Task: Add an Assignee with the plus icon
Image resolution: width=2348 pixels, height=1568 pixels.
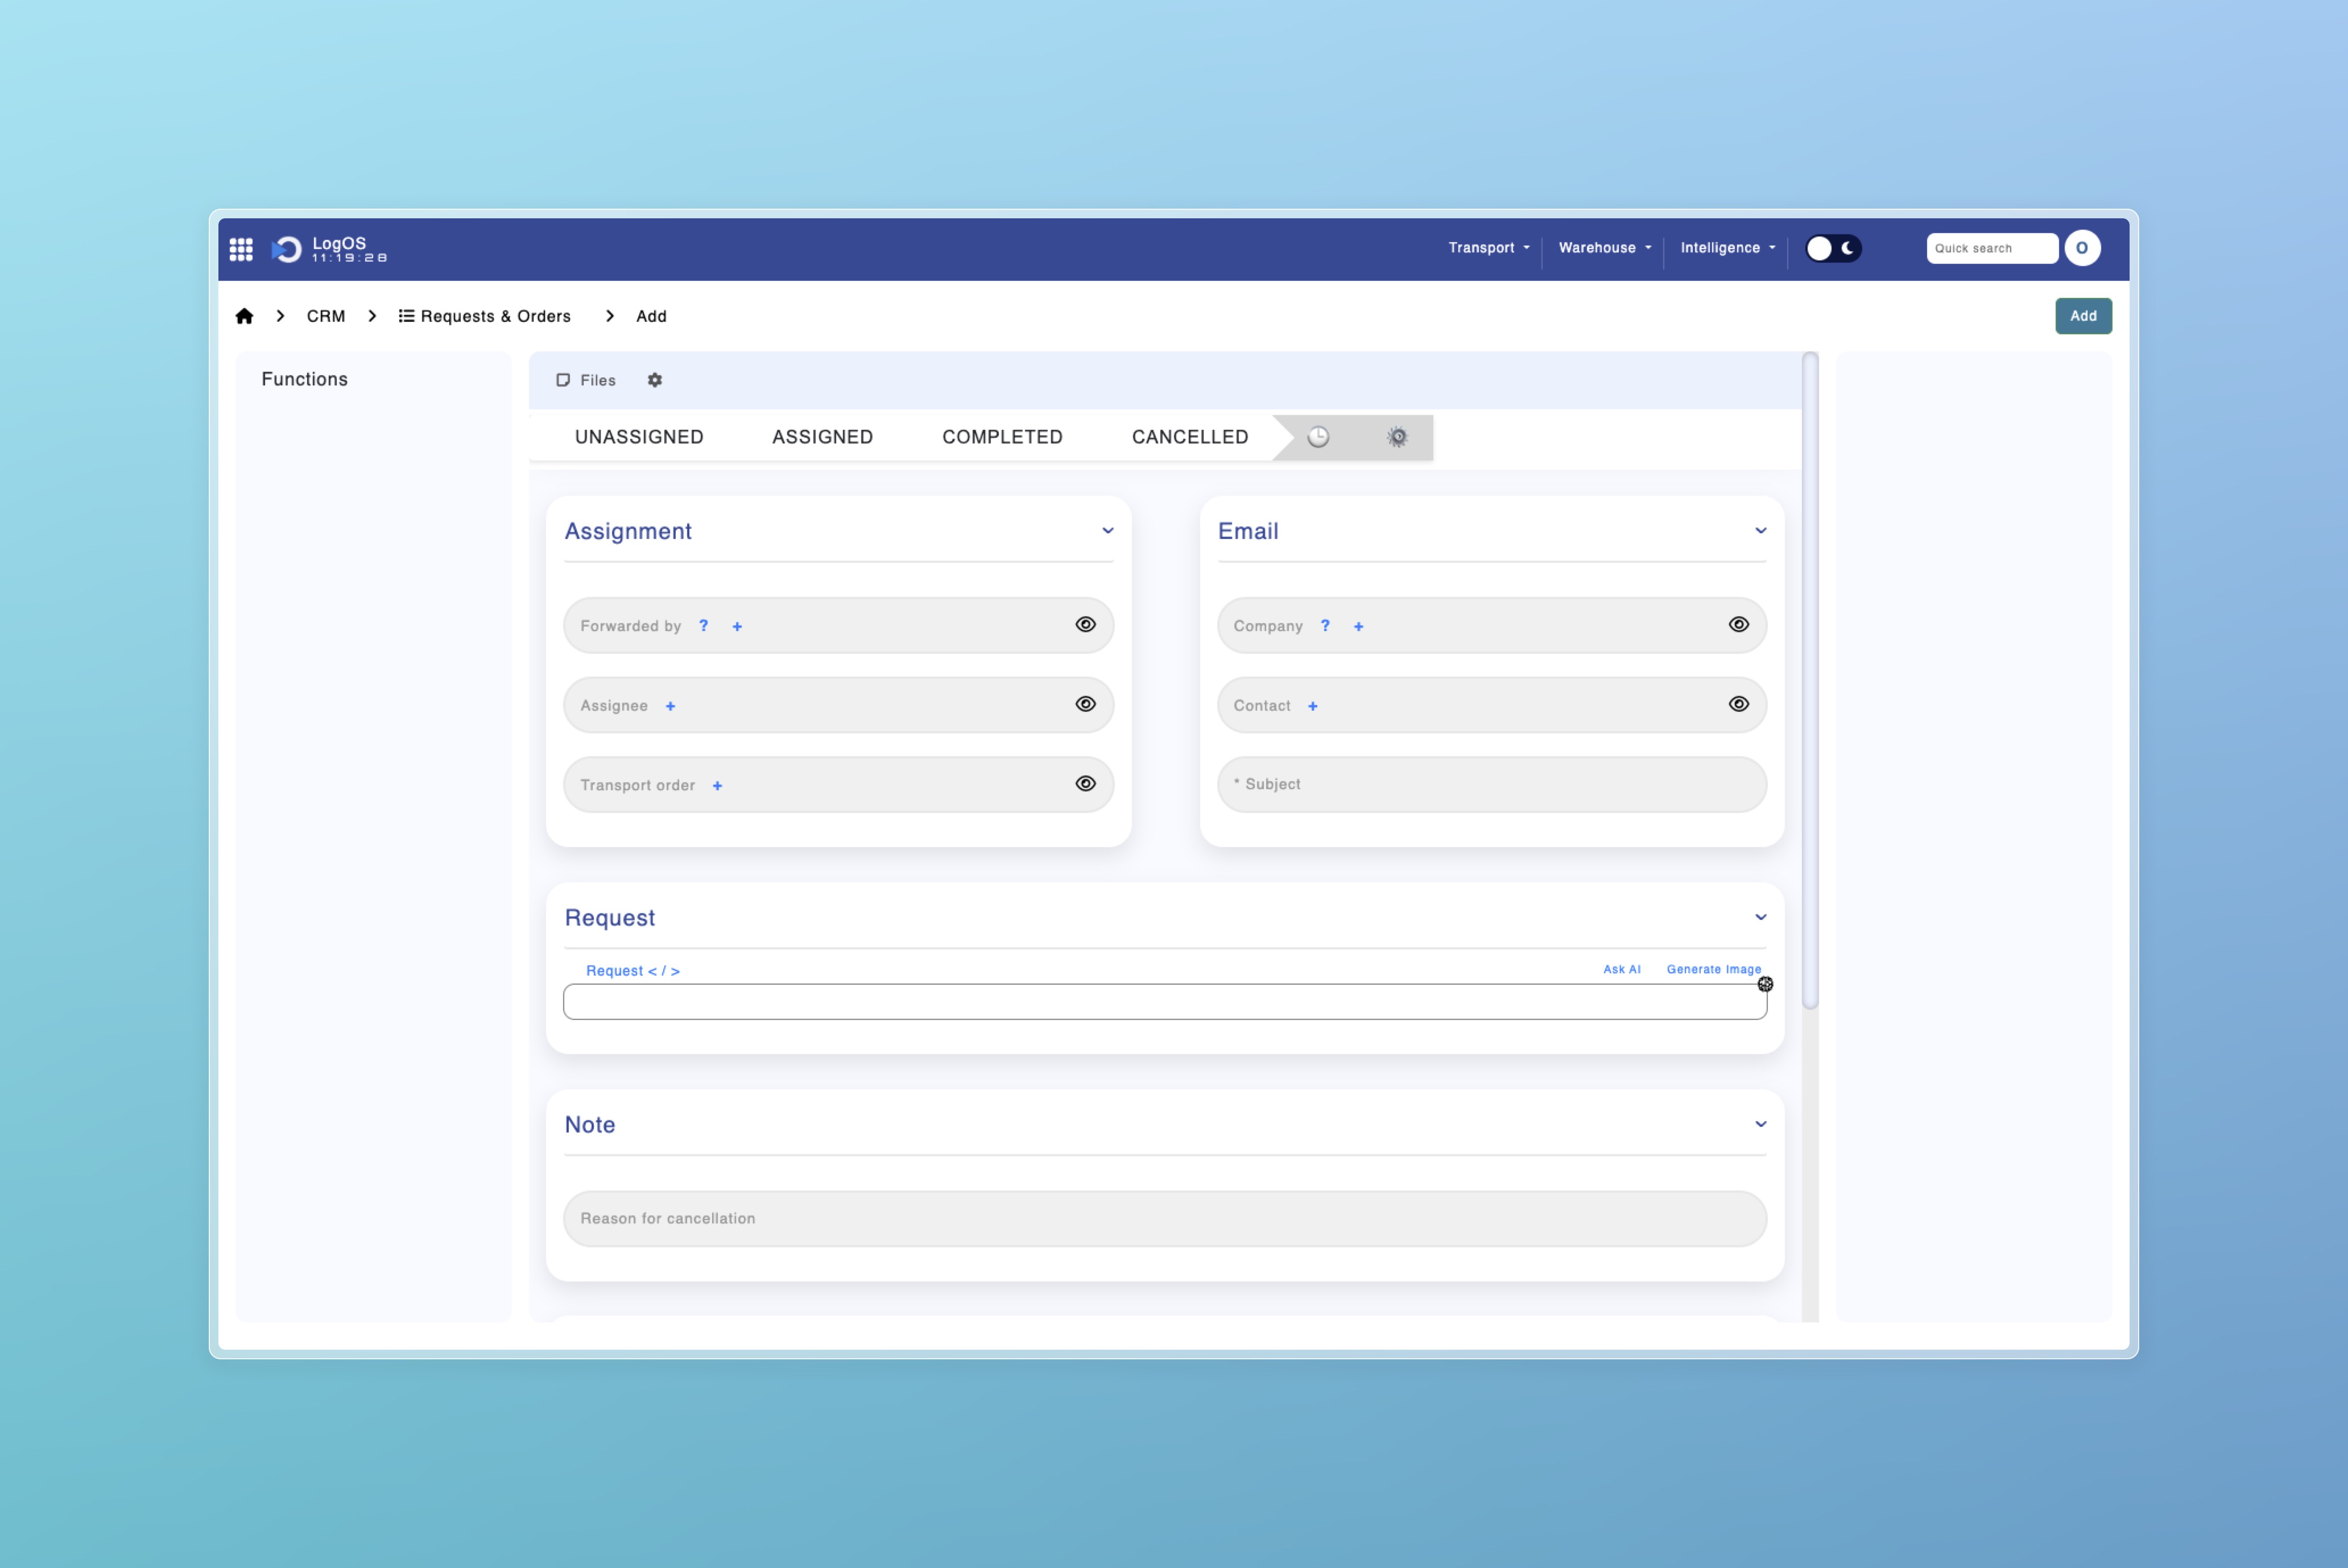Action: [670, 706]
